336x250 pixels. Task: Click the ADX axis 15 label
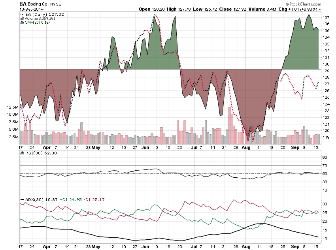pyautogui.click(x=325, y=230)
